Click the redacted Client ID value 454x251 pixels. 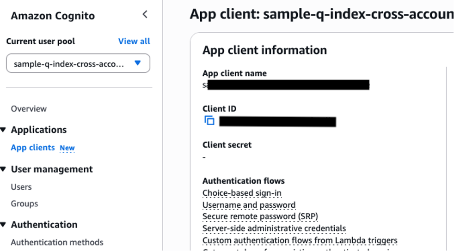[278, 122]
